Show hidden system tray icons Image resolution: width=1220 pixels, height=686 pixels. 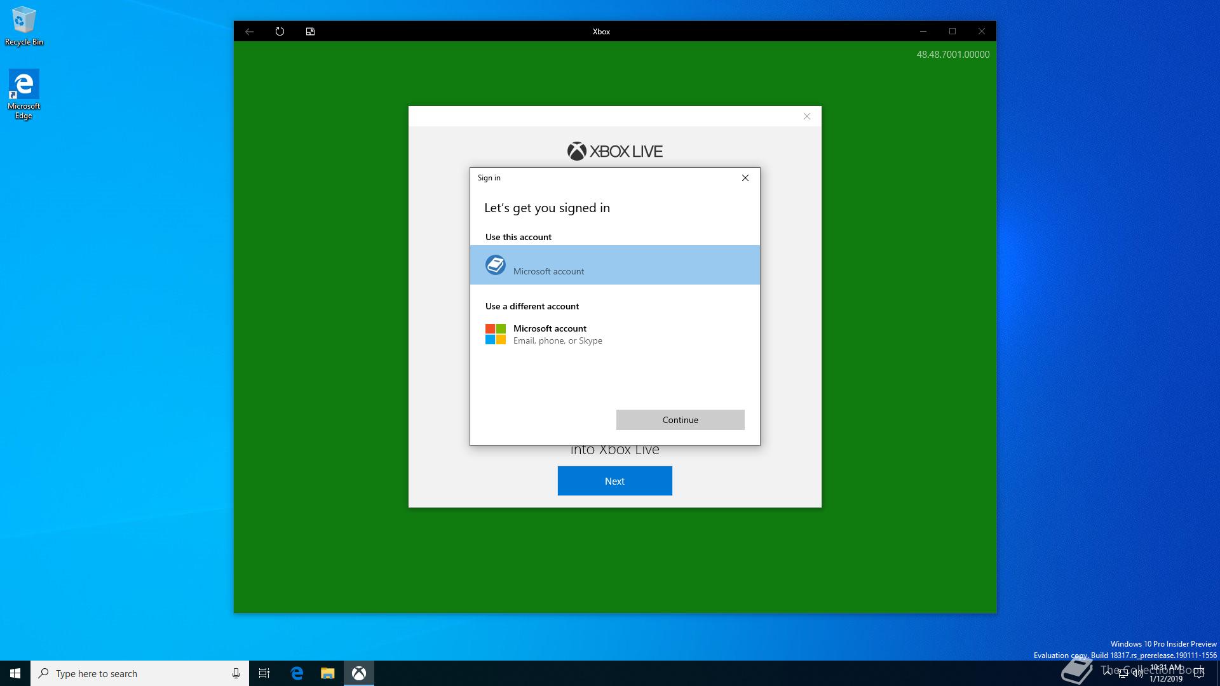click(1108, 672)
